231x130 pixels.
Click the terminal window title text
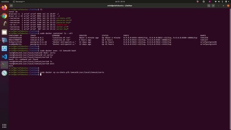[x=119, y=6]
